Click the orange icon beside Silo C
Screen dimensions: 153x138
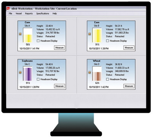[20, 72]
